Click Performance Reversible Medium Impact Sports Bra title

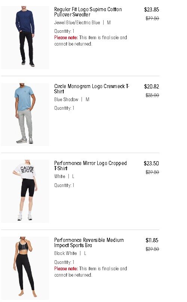tap(89, 243)
